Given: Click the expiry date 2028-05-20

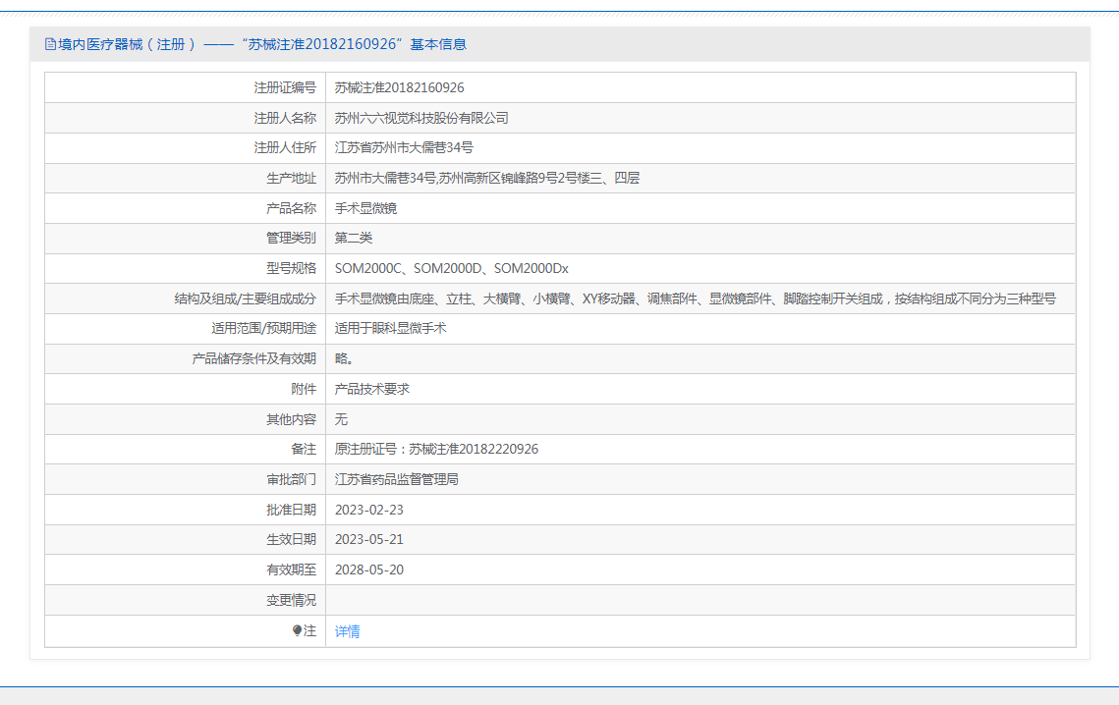Looking at the screenshot, I should 369,569.
